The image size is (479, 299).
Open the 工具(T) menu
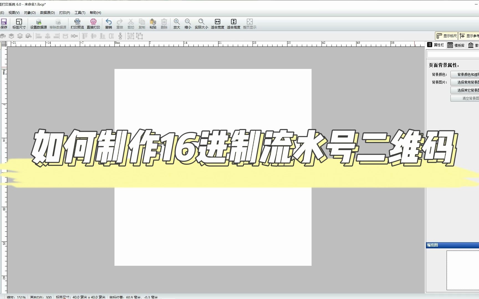80,13
